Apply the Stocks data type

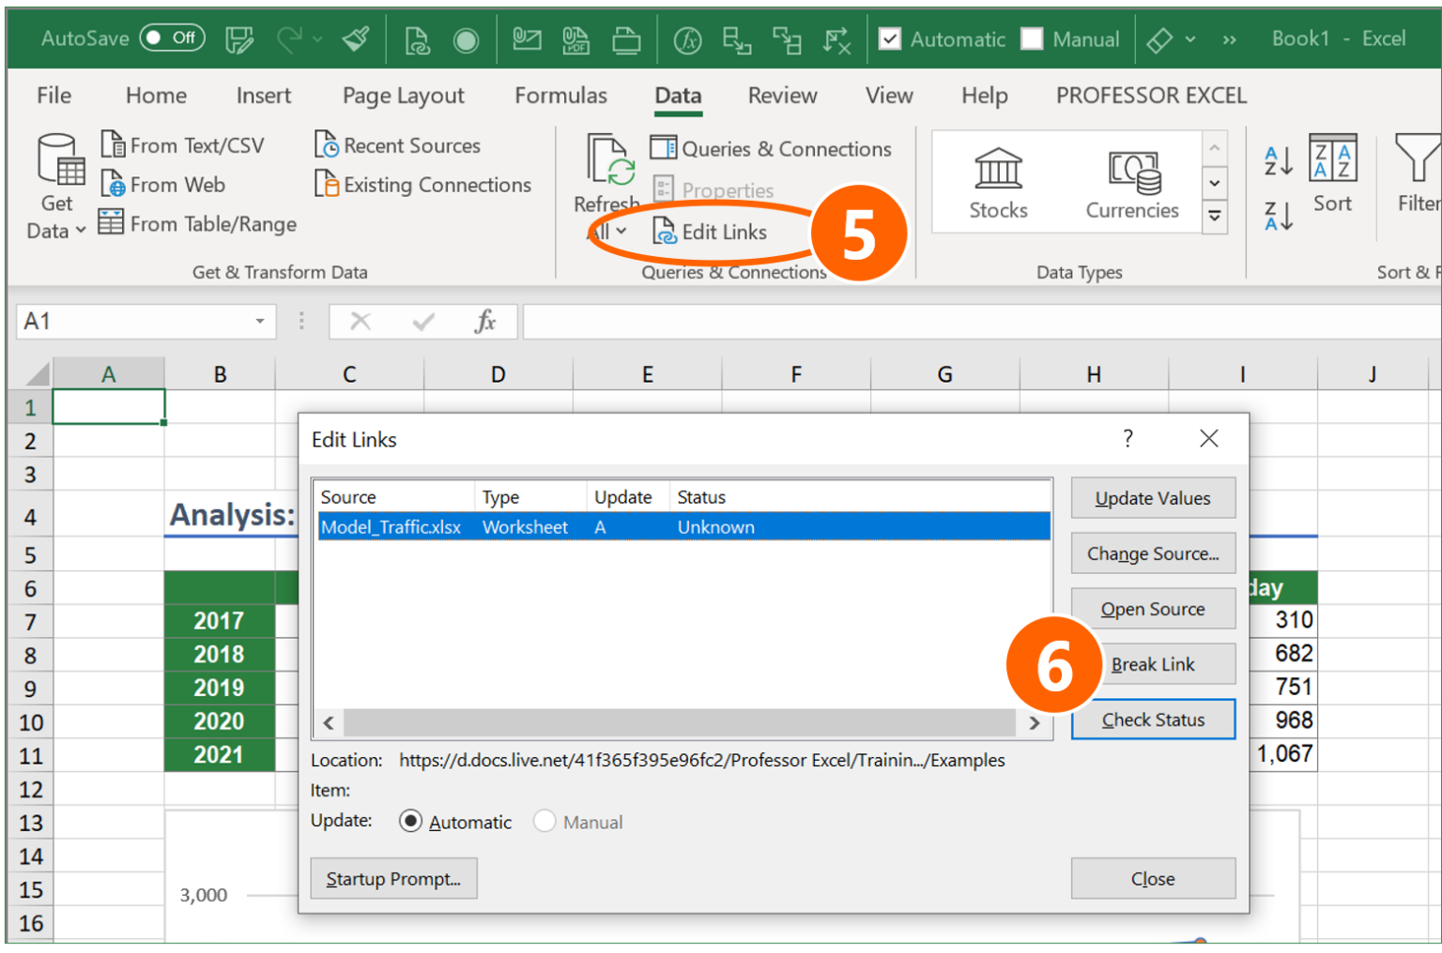point(996,182)
